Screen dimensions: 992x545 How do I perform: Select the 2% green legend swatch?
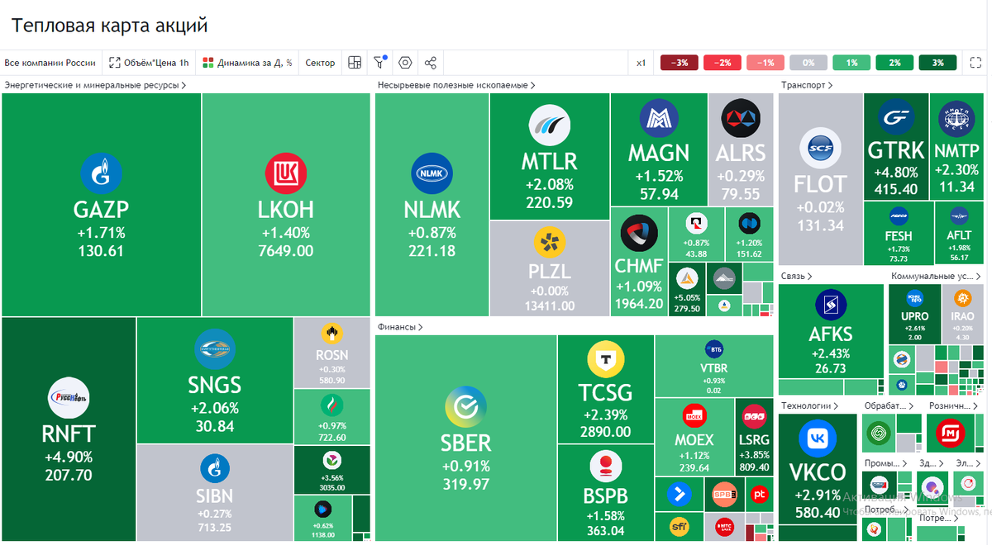pos(894,63)
